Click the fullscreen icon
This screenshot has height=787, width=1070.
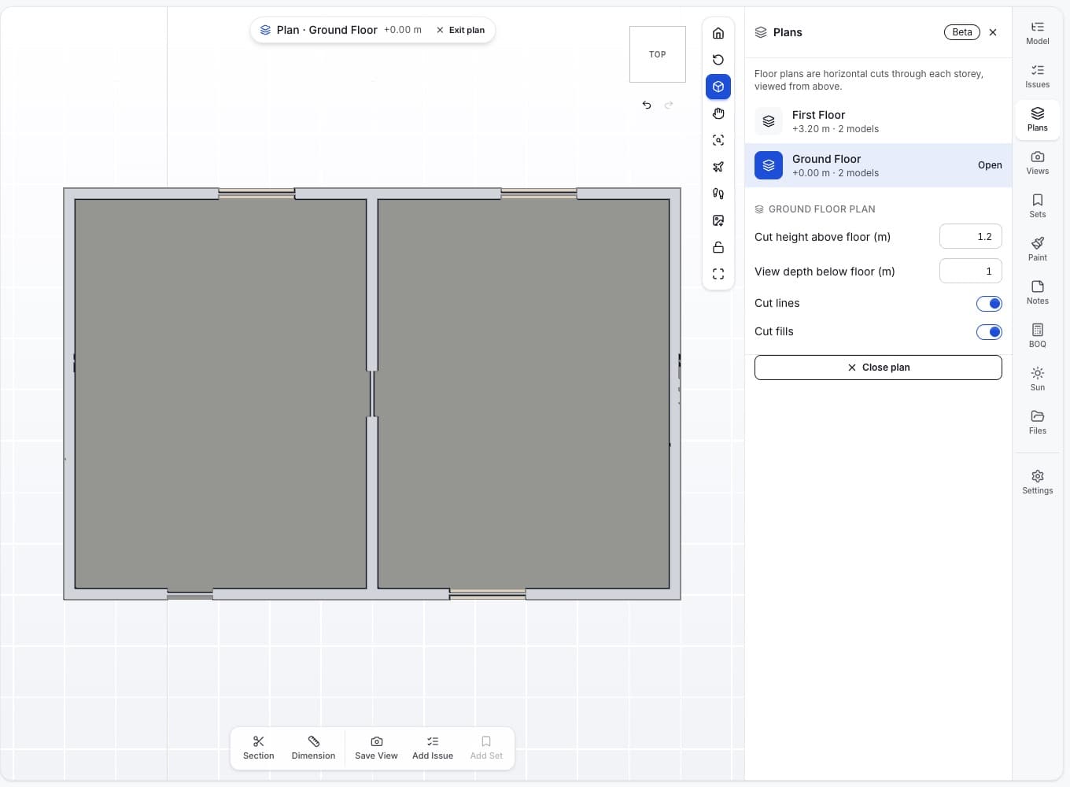click(718, 274)
